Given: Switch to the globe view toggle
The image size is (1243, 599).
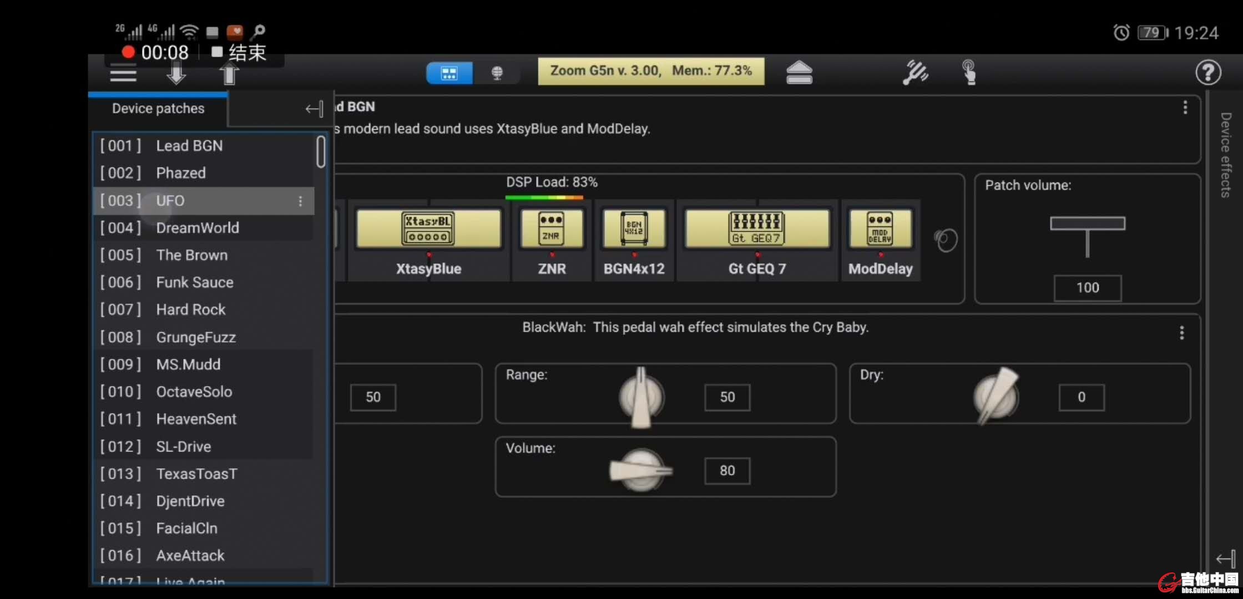Looking at the screenshot, I should (x=497, y=73).
